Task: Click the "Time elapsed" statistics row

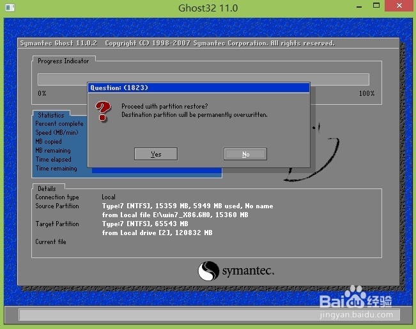Action: coord(53,160)
